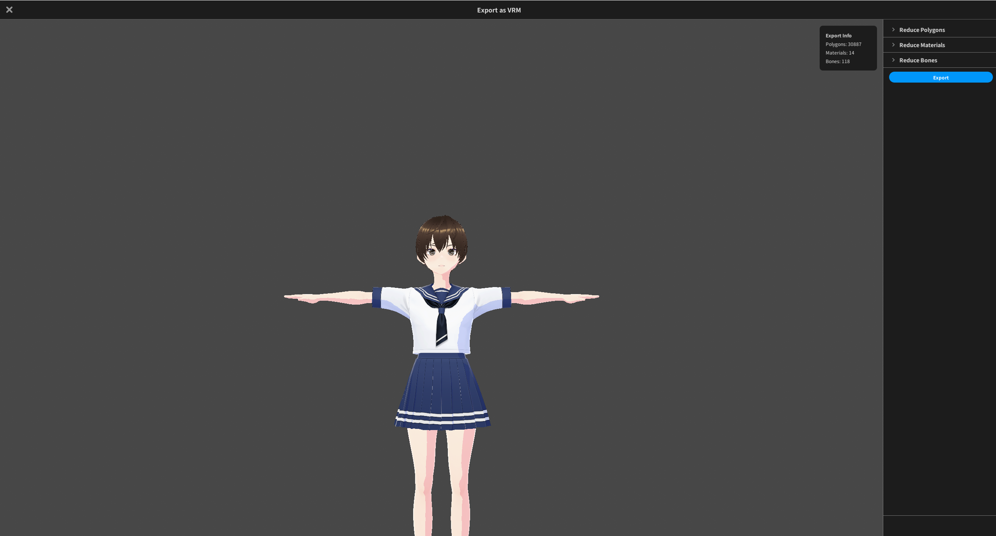The height and width of the screenshot is (536, 996).
Task: Open the Reduce Polygons section label
Action: pyautogui.click(x=922, y=30)
